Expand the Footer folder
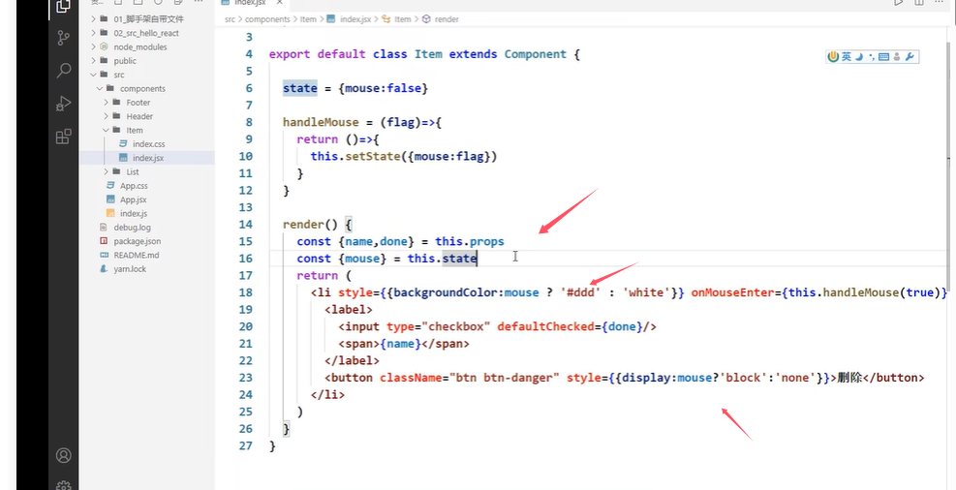Viewport: 956px width, 490px height. pyautogui.click(x=107, y=103)
